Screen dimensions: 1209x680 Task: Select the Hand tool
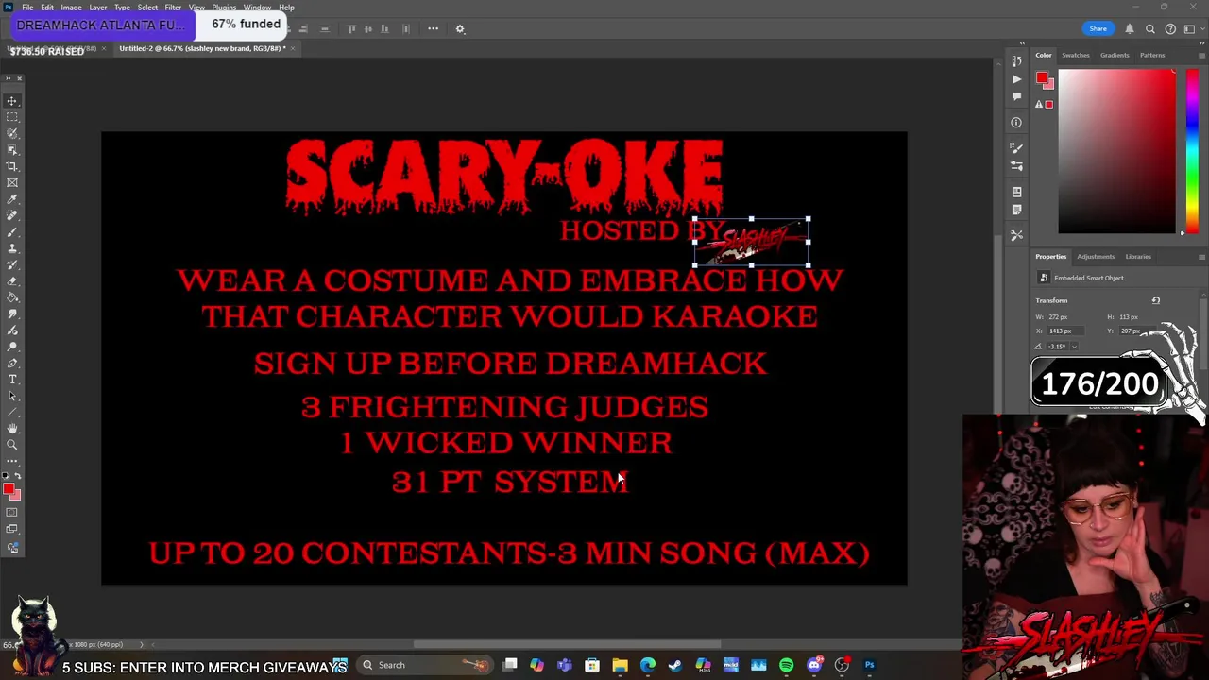click(x=12, y=429)
